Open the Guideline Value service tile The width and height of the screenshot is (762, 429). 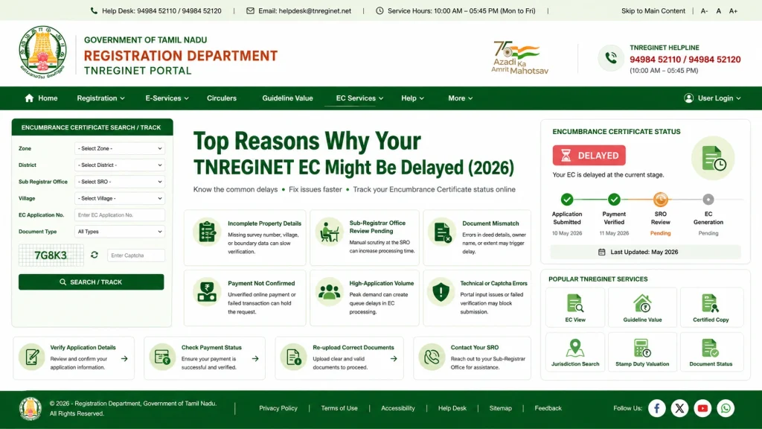(642, 308)
